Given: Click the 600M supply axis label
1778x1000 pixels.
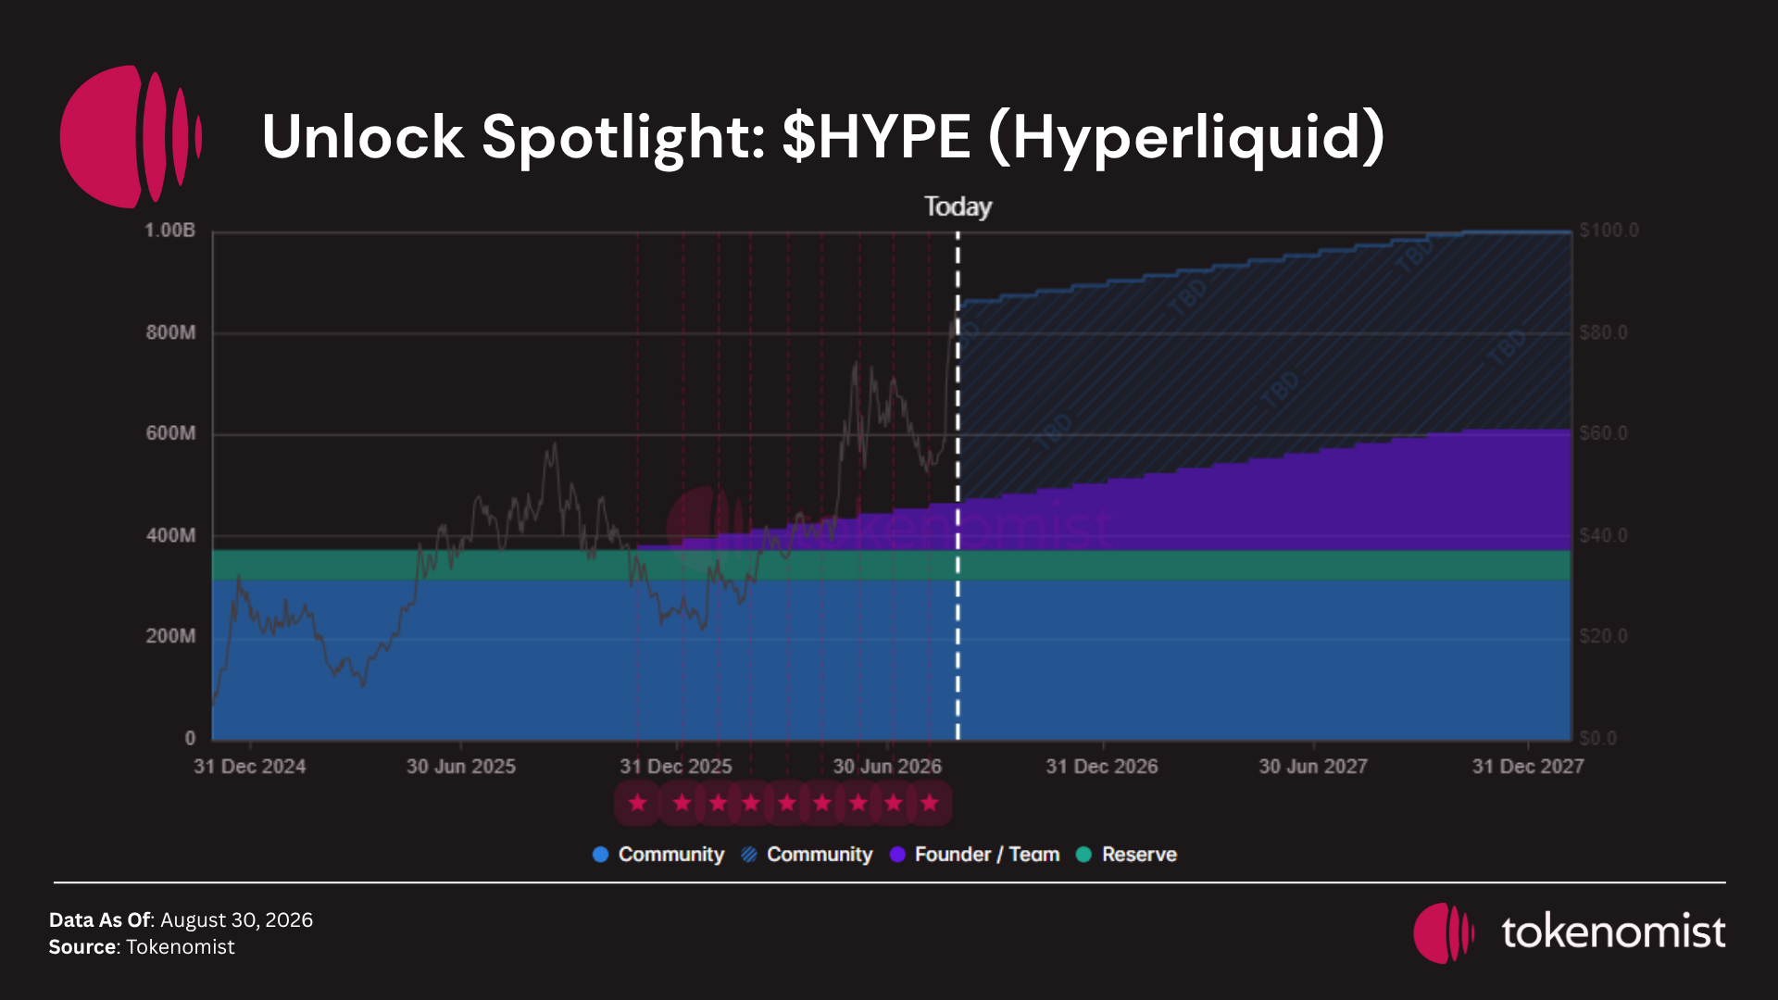Looking at the screenshot, I should (170, 433).
